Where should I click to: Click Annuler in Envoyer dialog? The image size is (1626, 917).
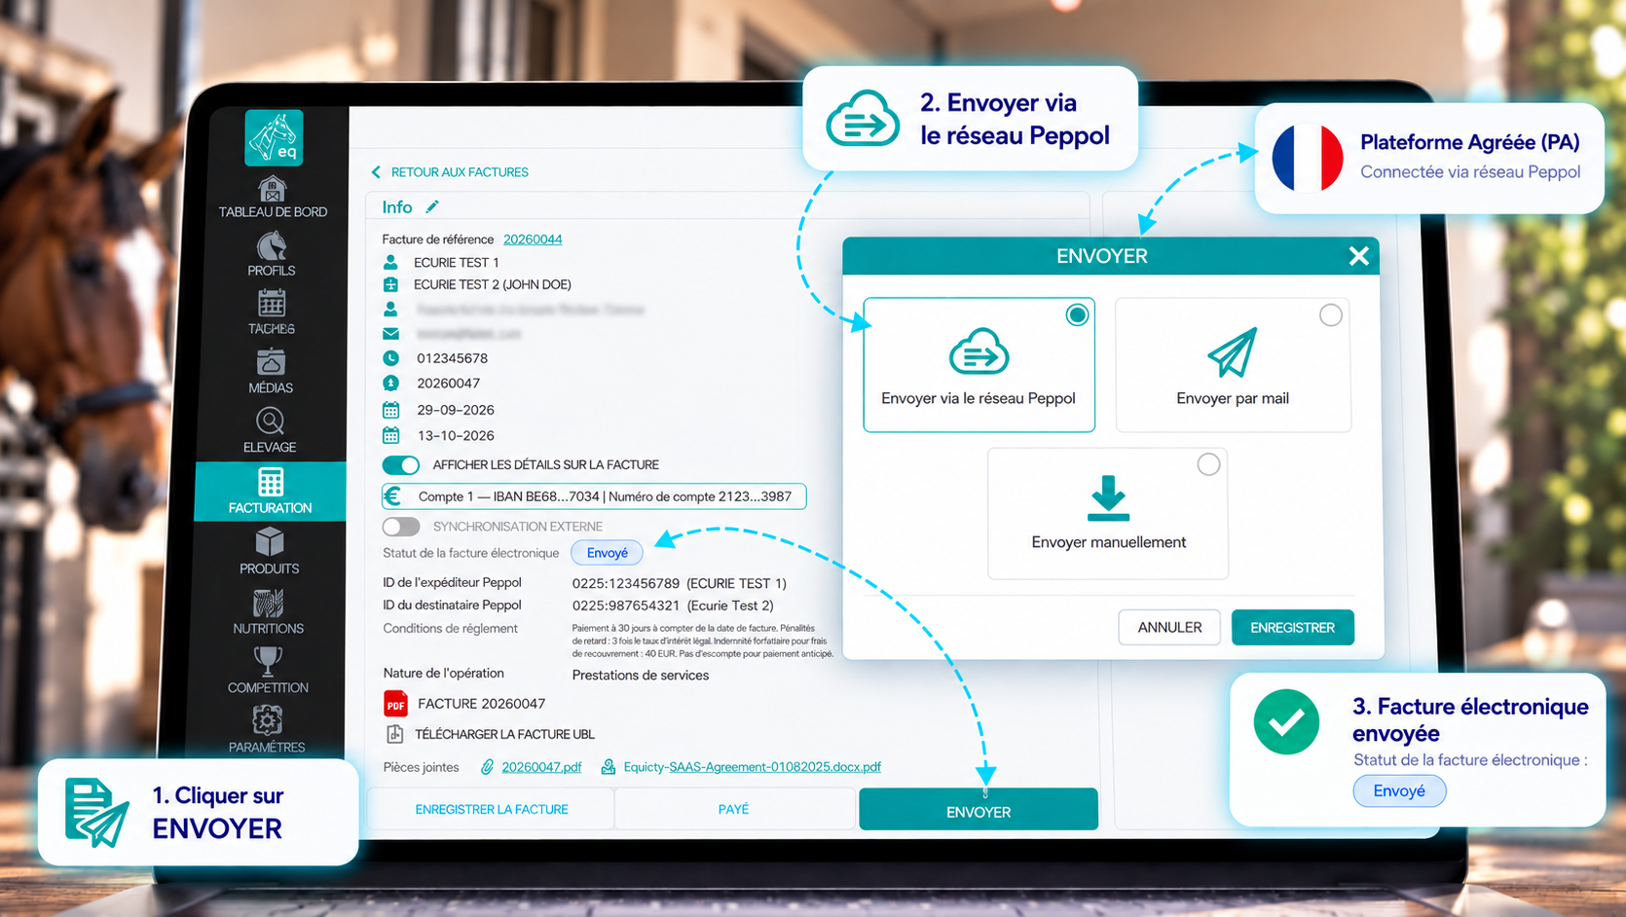coord(1169,628)
